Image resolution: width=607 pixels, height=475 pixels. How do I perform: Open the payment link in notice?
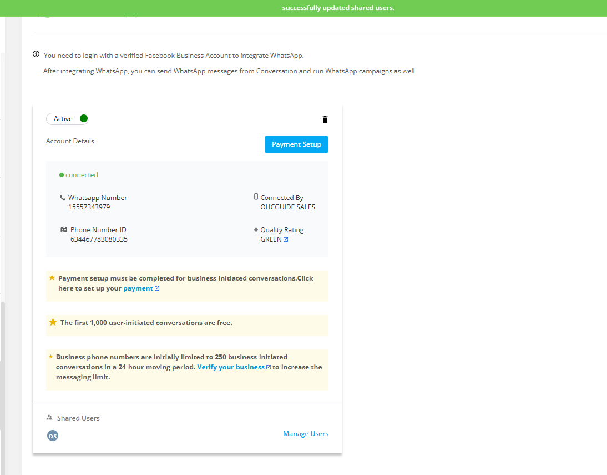[x=138, y=288]
